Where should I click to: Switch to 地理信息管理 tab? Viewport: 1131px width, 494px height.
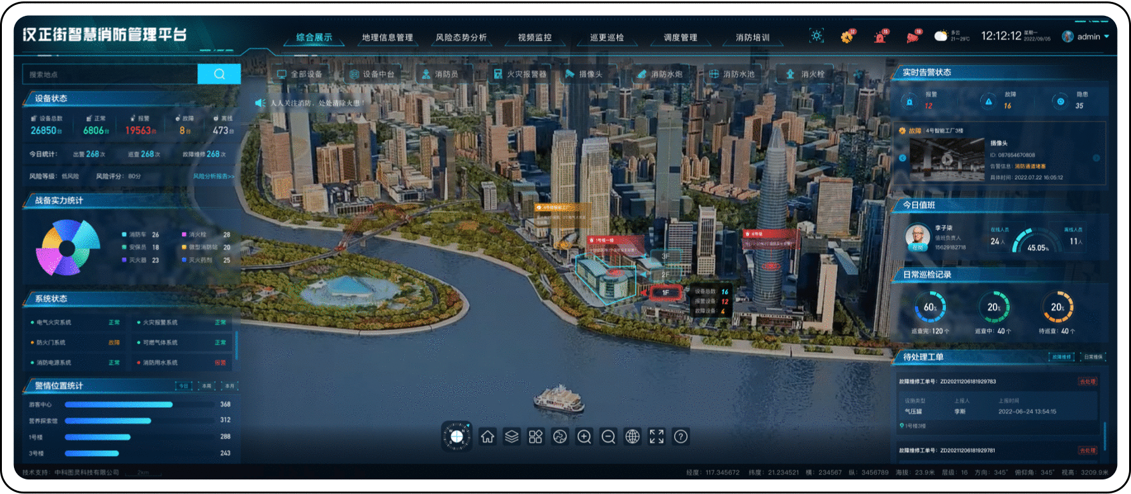[387, 37]
